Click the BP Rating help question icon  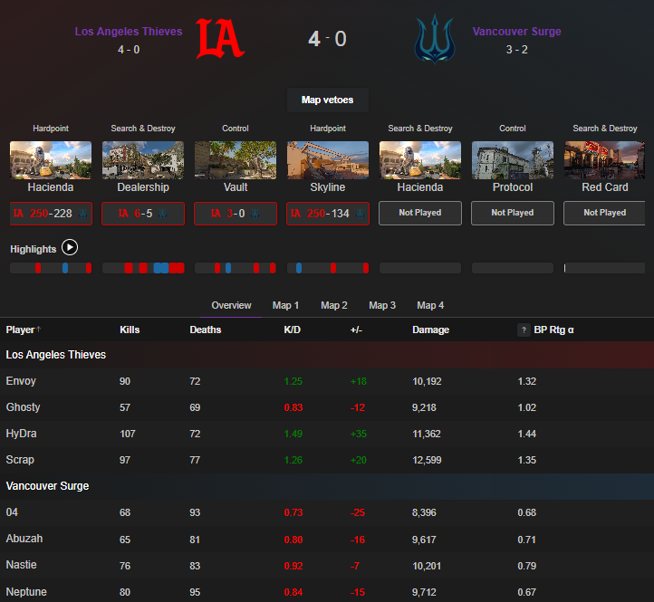pyautogui.click(x=524, y=330)
